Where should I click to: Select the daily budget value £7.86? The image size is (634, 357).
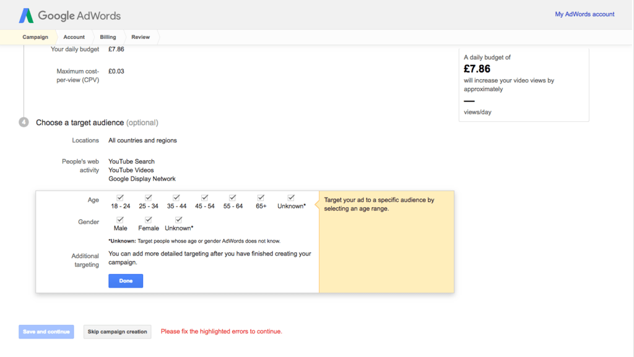pyautogui.click(x=116, y=49)
